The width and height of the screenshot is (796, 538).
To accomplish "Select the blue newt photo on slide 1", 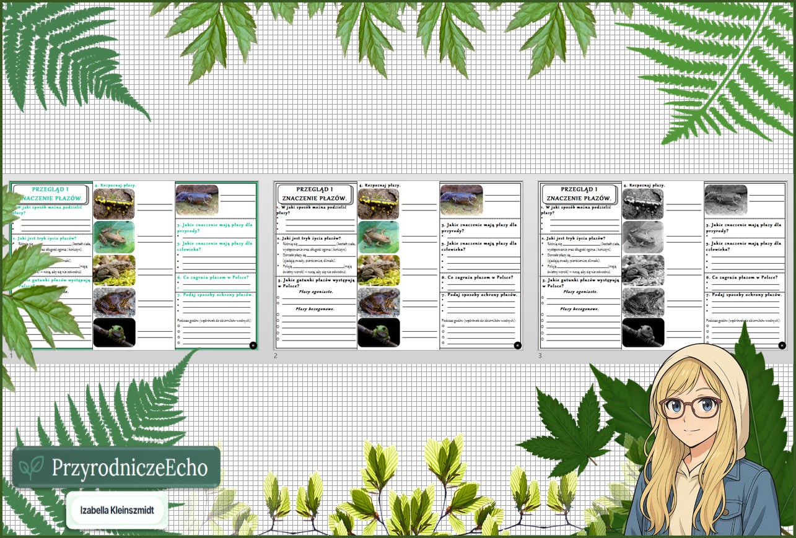I will (x=197, y=200).
